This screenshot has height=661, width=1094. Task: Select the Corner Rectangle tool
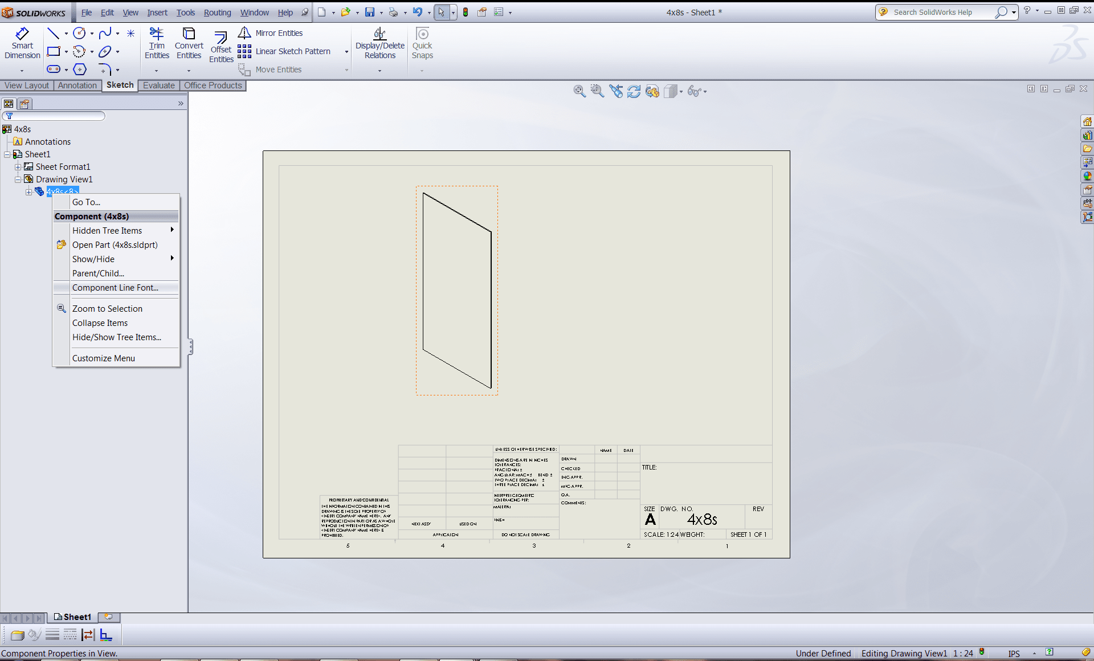pyautogui.click(x=53, y=51)
